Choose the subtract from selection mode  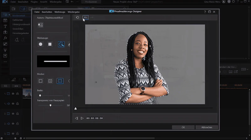click(60, 81)
